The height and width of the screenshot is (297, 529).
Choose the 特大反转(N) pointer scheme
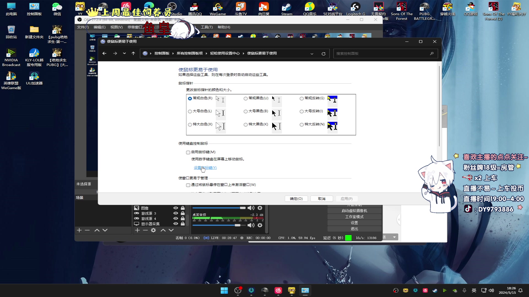[302, 125]
